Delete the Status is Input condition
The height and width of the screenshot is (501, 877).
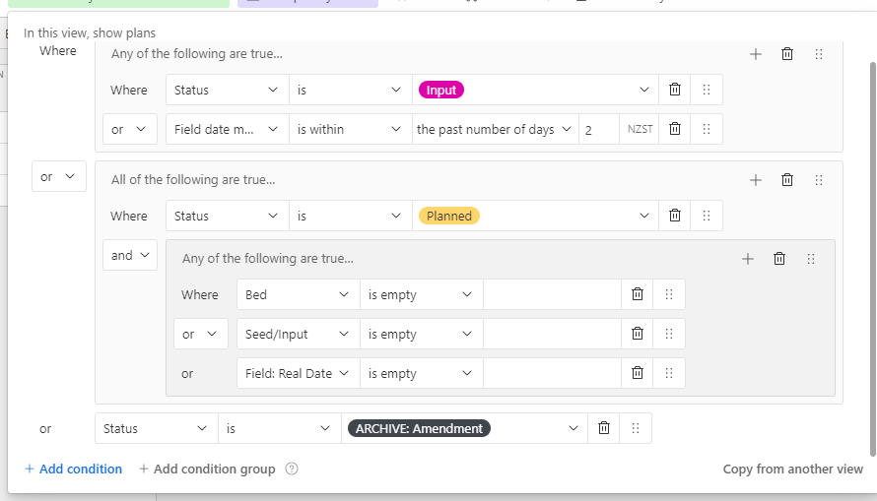click(x=675, y=90)
